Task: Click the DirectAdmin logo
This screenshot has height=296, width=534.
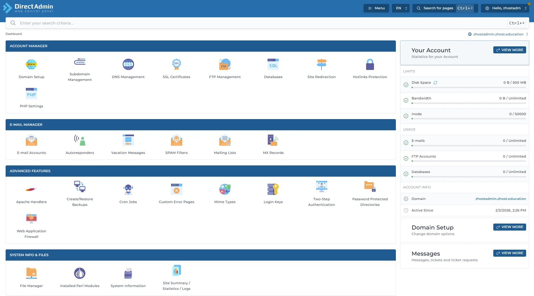Action: [x=28, y=8]
